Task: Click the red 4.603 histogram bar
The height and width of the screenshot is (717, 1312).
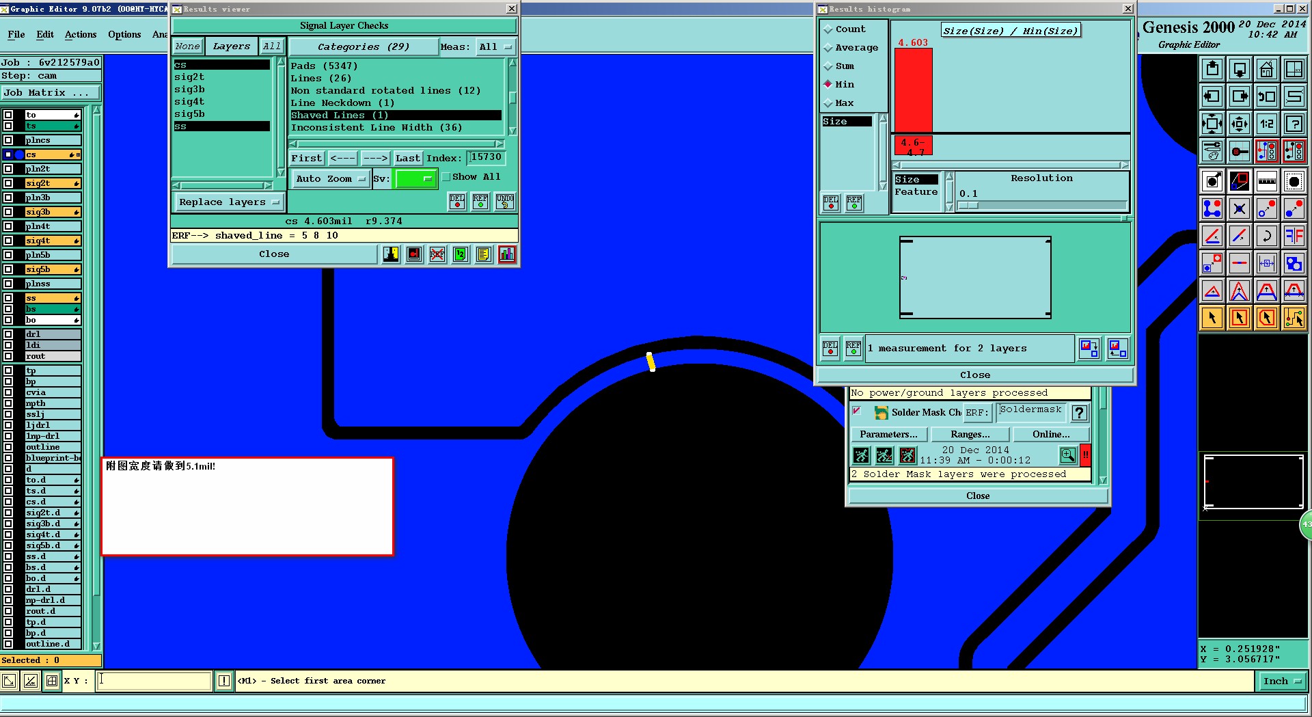Action: point(914,90)
